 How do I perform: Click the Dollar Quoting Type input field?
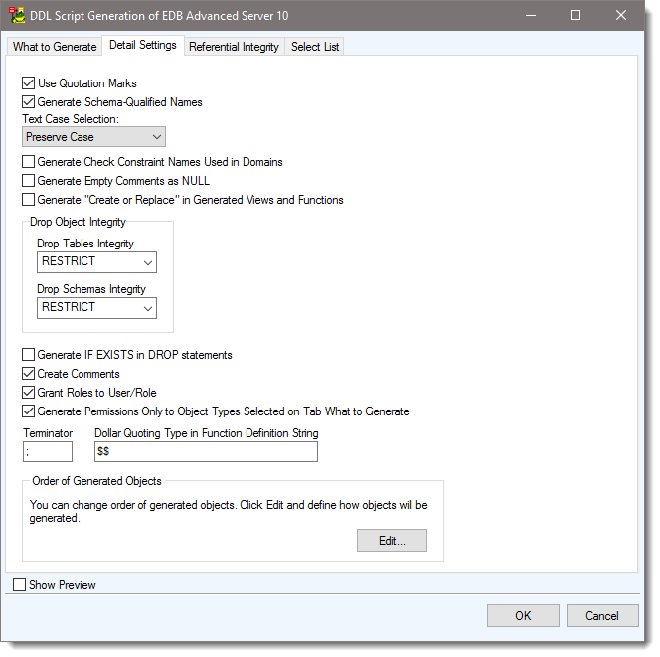pos(207,451)
